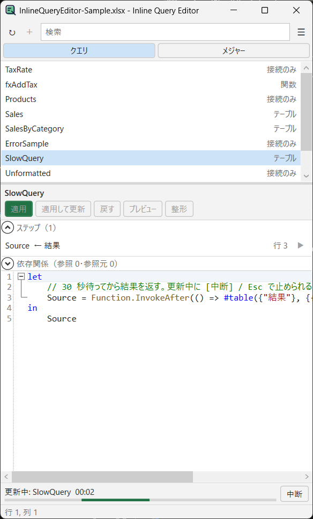Click the 行 3 line label
This screenshot has height=519, width=313.
(280, 246)
